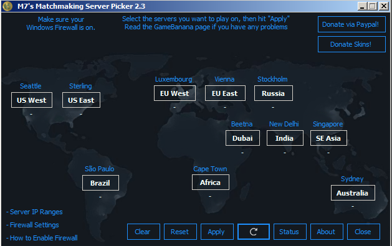This screenshot has width=392, height=246.
Task: Maximize the Server Picker window
Action: [373, 6]
